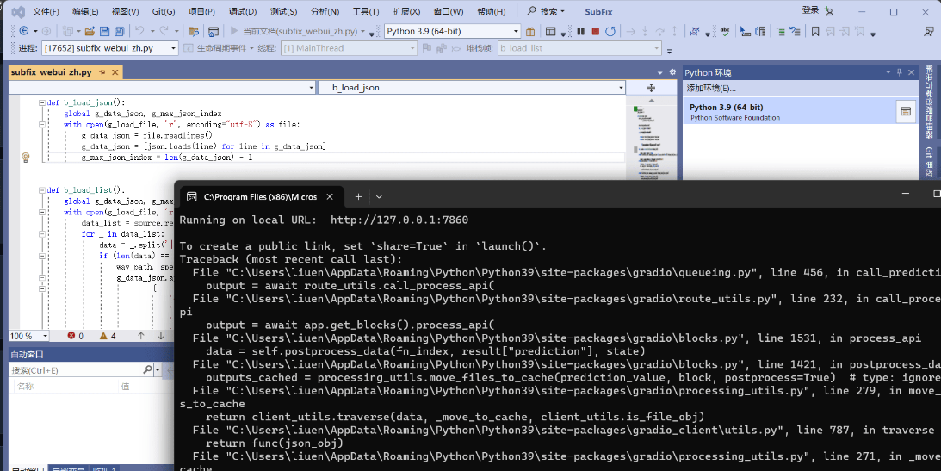This screenshot has height=471, width=941.
Task: Click the red Stop Debugging square button
Action: pos(596,31)
